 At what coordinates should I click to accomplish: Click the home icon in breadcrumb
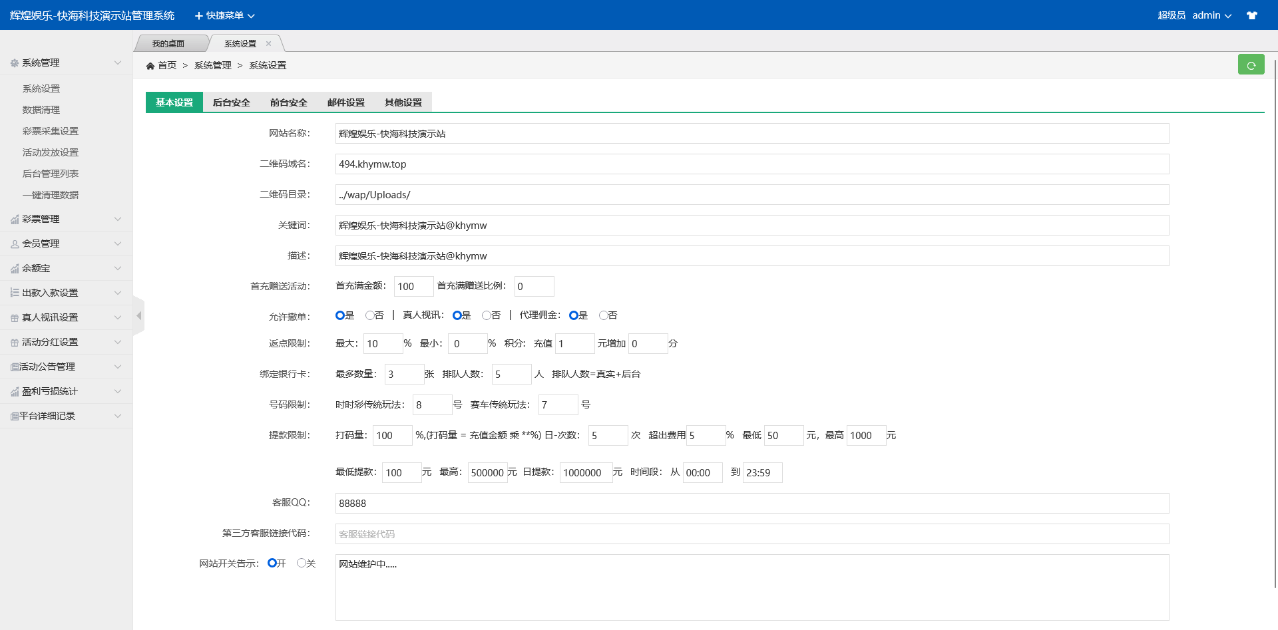click(x=150, y=66)
